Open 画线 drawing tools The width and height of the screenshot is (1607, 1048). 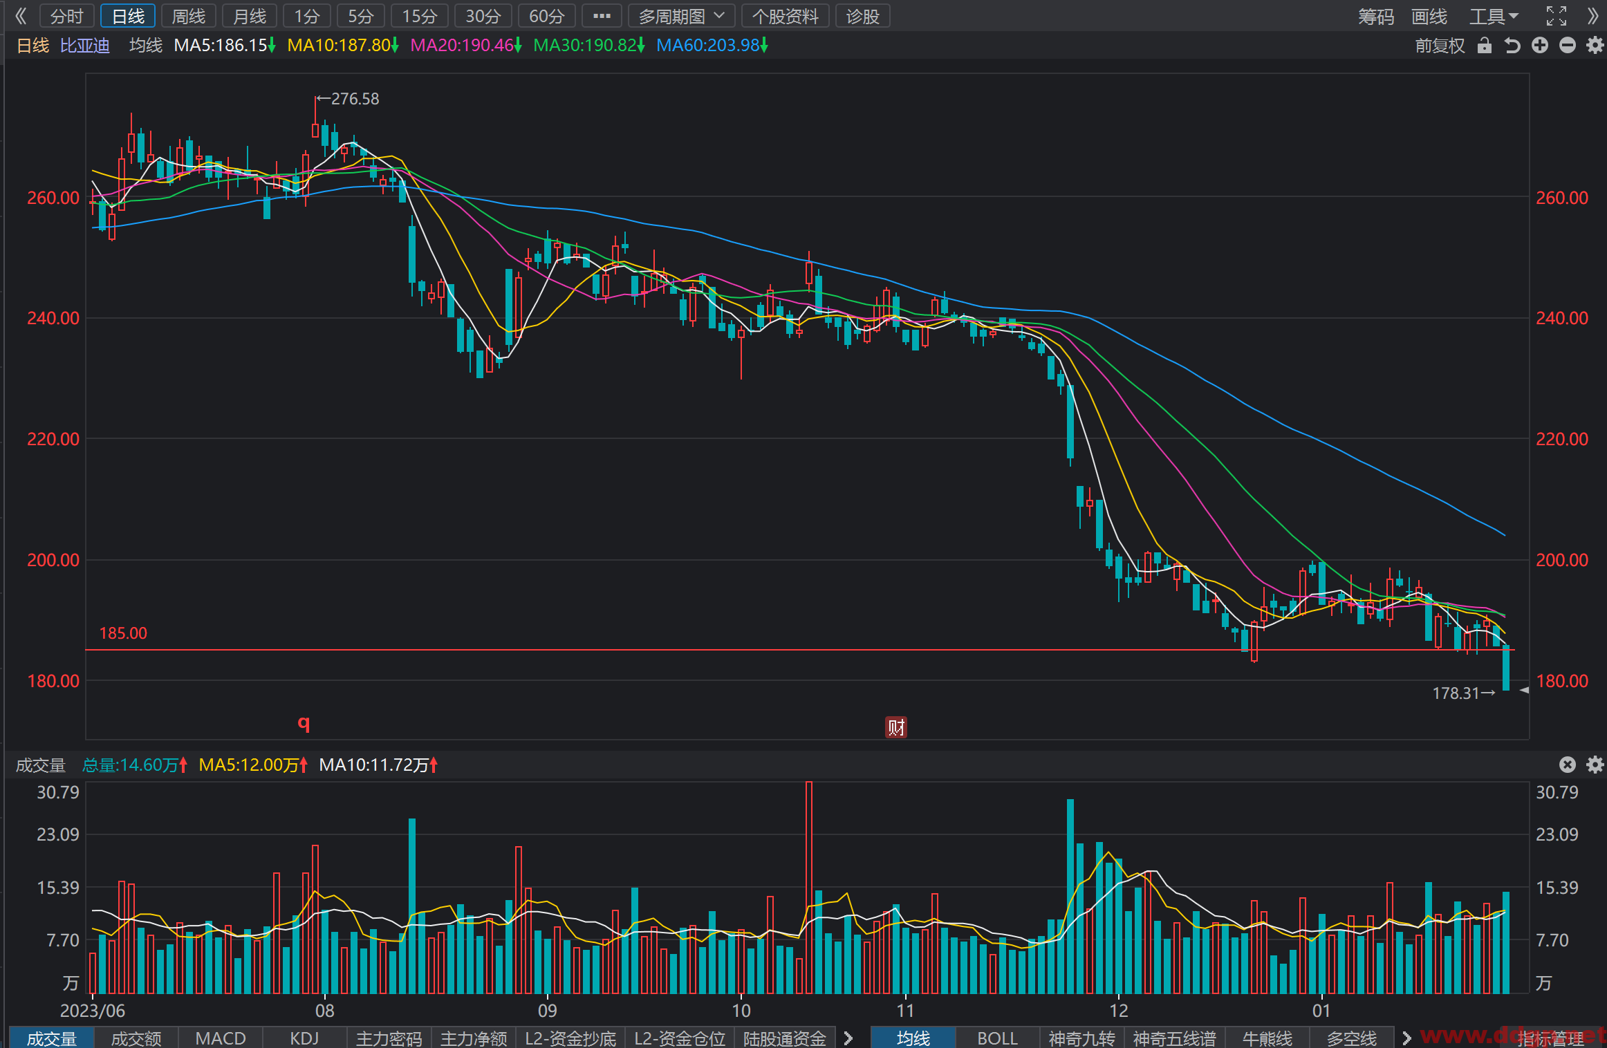coord(1429,16)
